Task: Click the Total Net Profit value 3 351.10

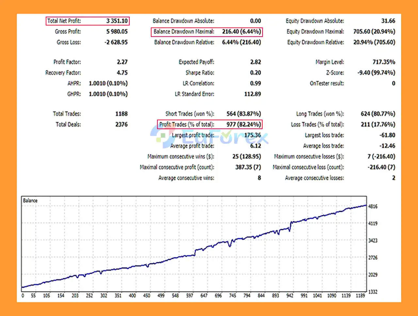Action: pos(117,21)
